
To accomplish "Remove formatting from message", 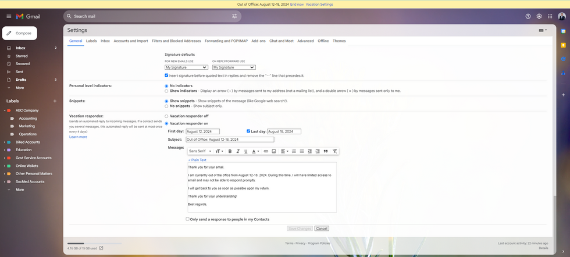I will coord(335,151).
